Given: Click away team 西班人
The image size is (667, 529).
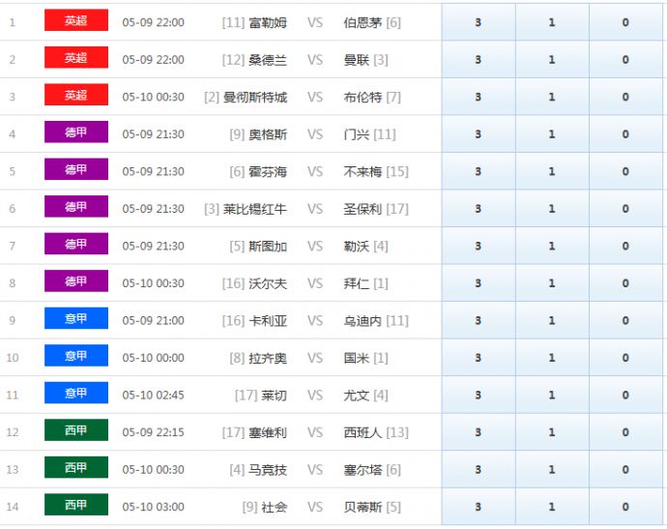Looking at the screenshot, I should pos(362,432).
